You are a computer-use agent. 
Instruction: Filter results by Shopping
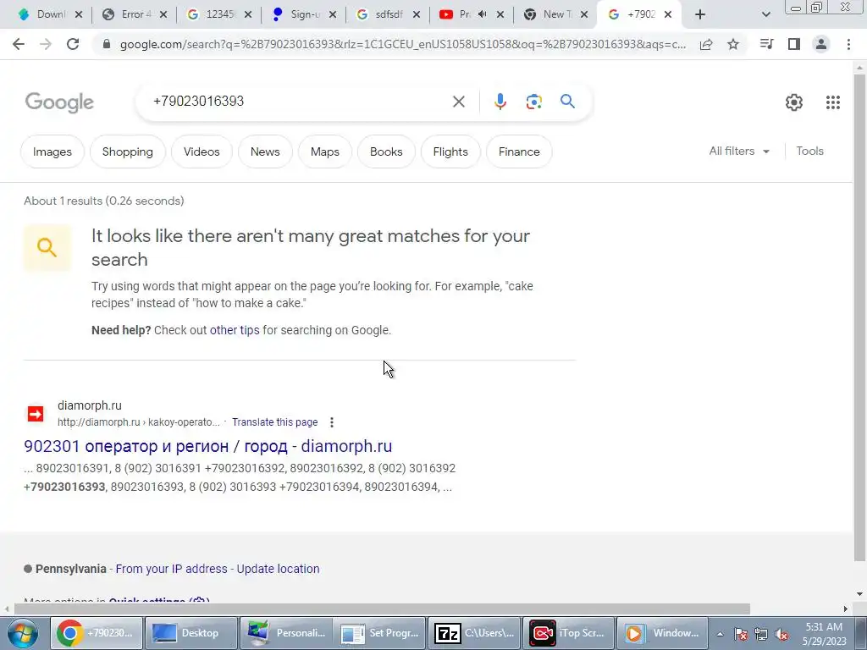point(128,151)
